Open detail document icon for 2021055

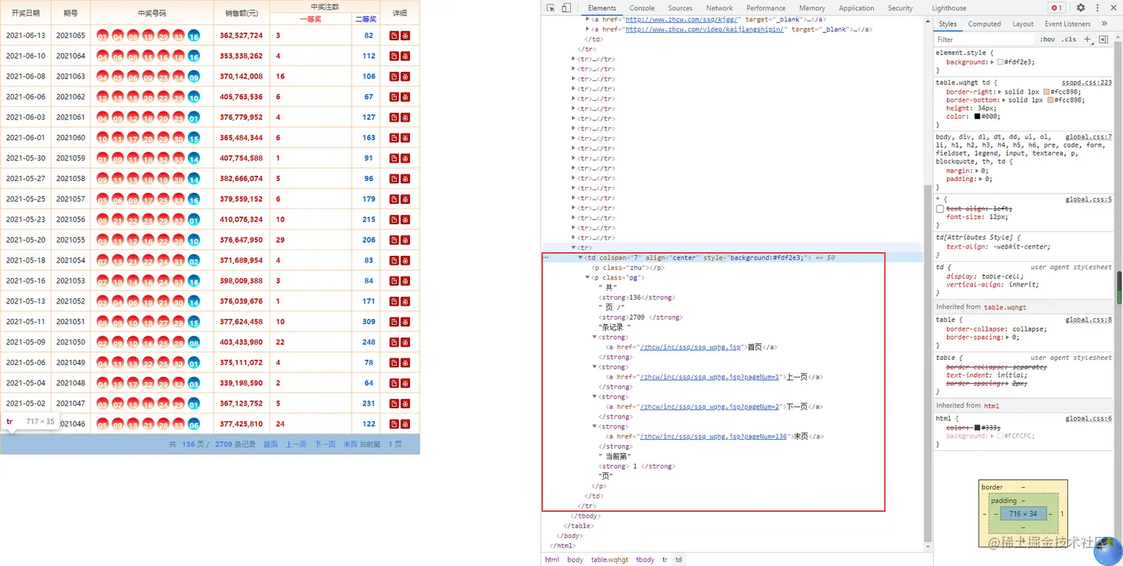click(394, 240)
